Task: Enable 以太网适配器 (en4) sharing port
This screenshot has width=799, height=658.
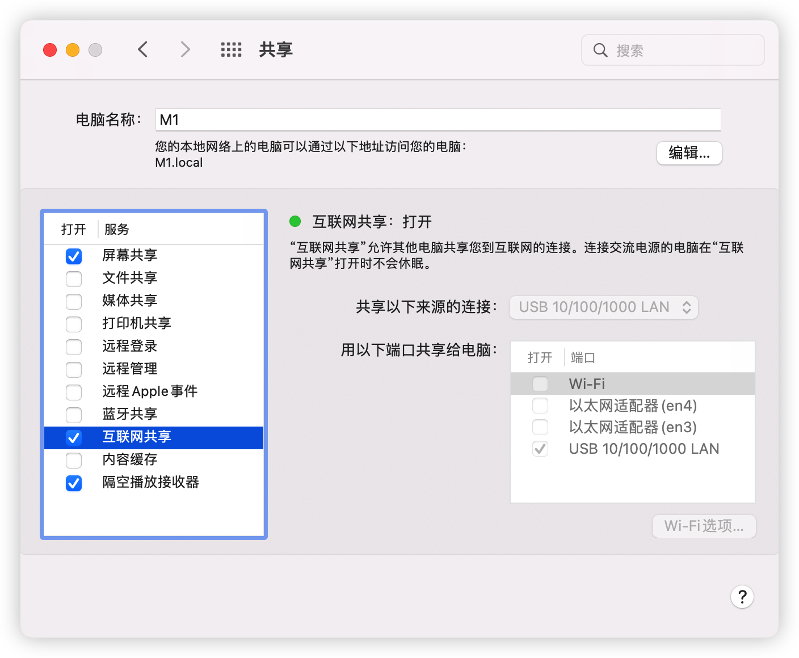Action: pyautogui.click(x=540, y=405)
